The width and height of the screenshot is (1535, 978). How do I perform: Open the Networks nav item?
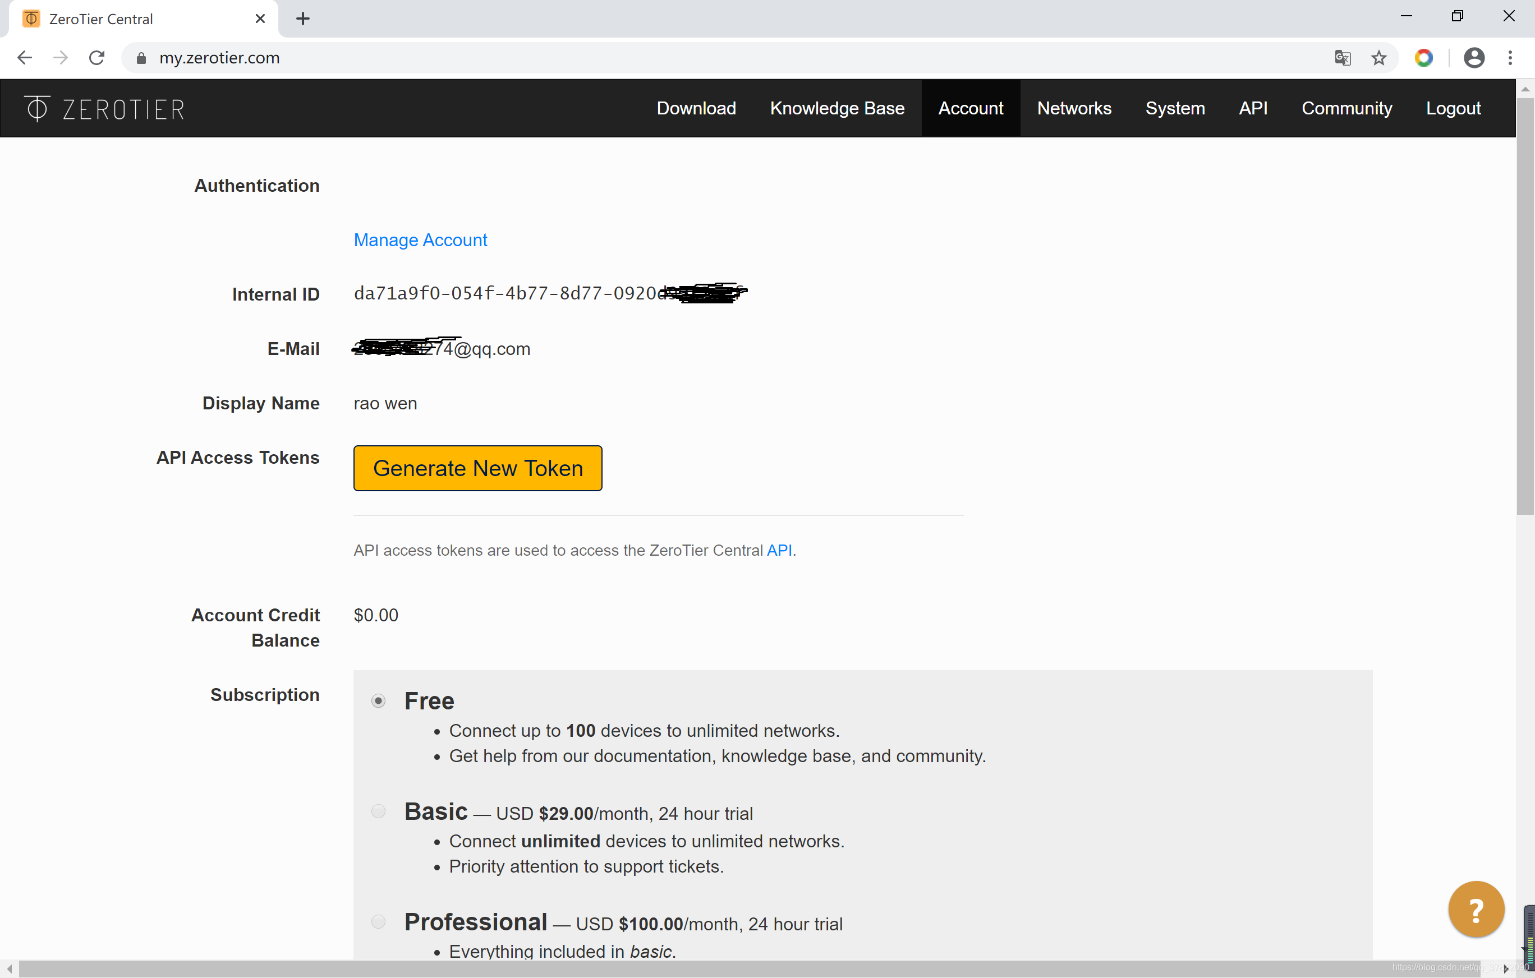(1074, 108)
